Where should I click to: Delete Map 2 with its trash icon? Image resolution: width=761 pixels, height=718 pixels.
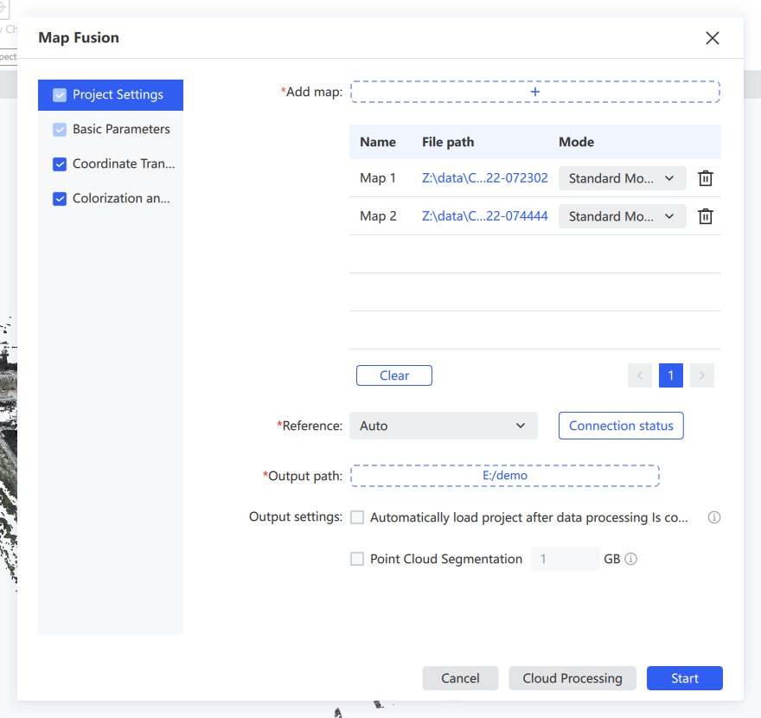click(x=705, y=216)
